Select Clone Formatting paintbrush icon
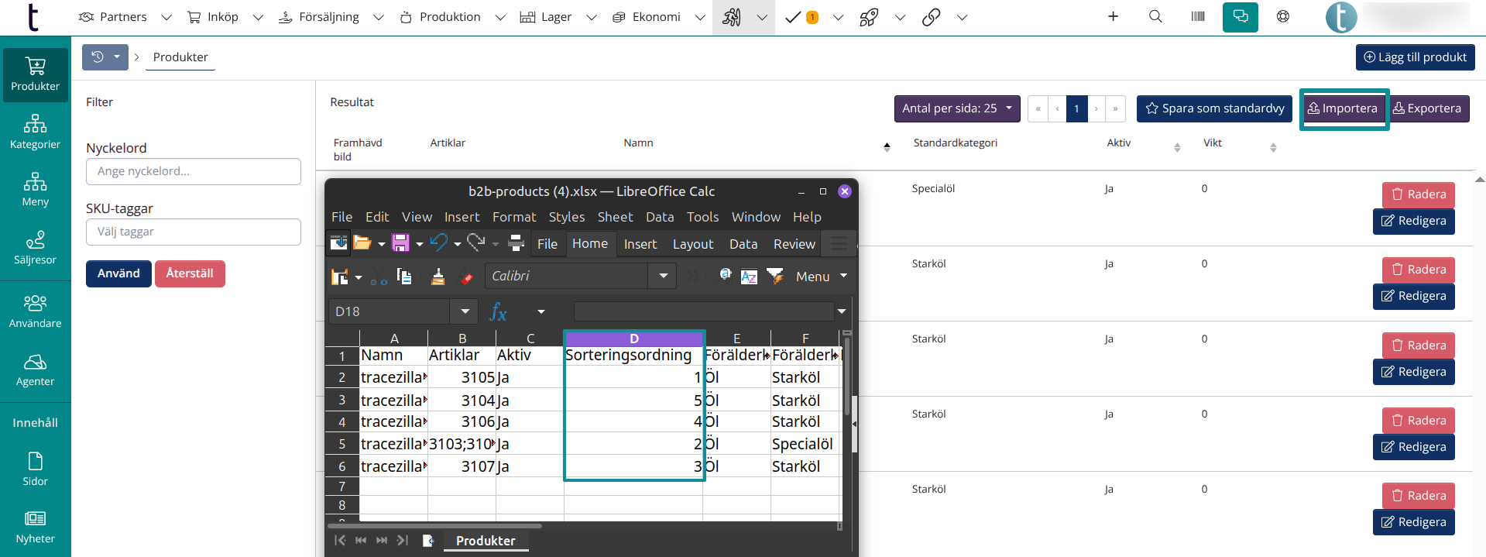This screenshot has height=557, width=1486. click(x=438, y=277)
